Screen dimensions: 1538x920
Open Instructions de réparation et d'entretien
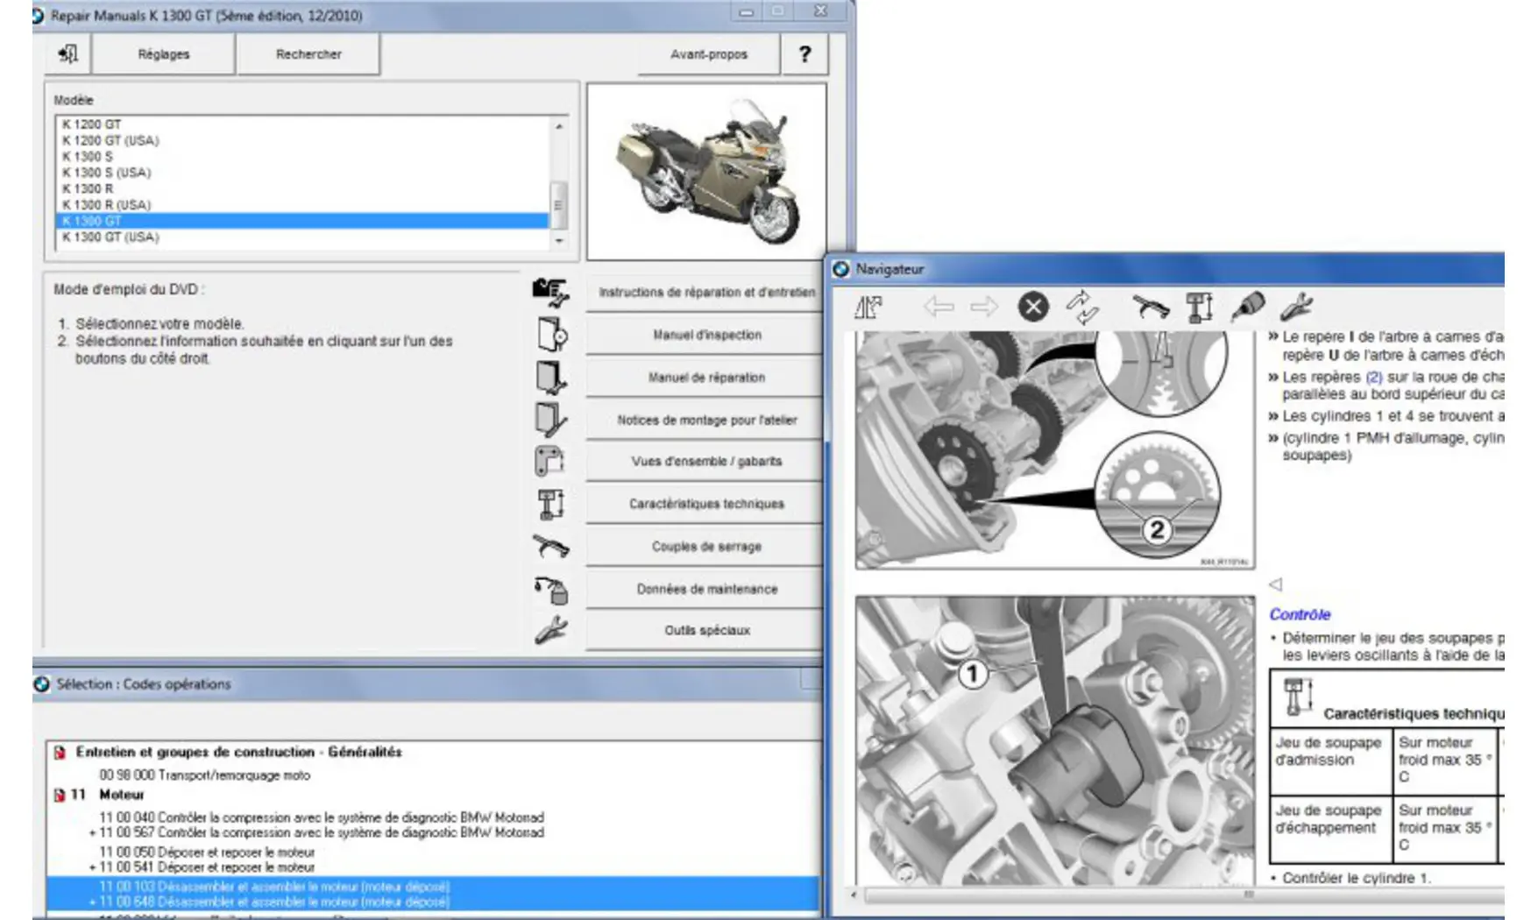click(706, 292)
